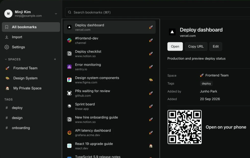Collapse the SPACES section chevron

pos(6,59)
